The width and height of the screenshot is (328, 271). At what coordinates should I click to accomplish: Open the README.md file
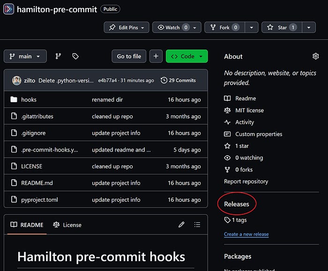coord(37,183)
